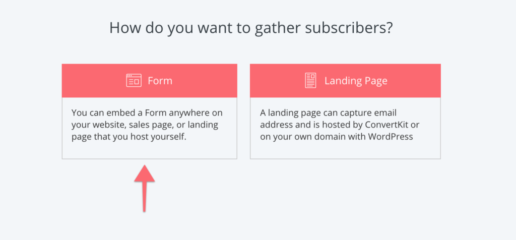Click the Landing Page document icon
The image size is (516, 240).
point(310,80)
